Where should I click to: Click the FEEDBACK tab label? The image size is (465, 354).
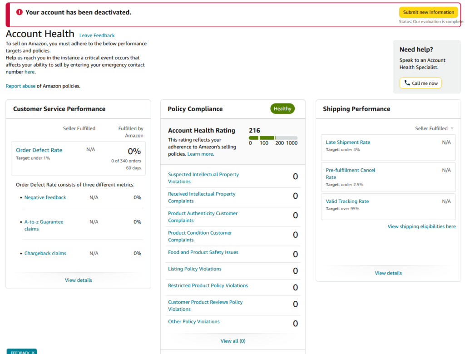20,352
